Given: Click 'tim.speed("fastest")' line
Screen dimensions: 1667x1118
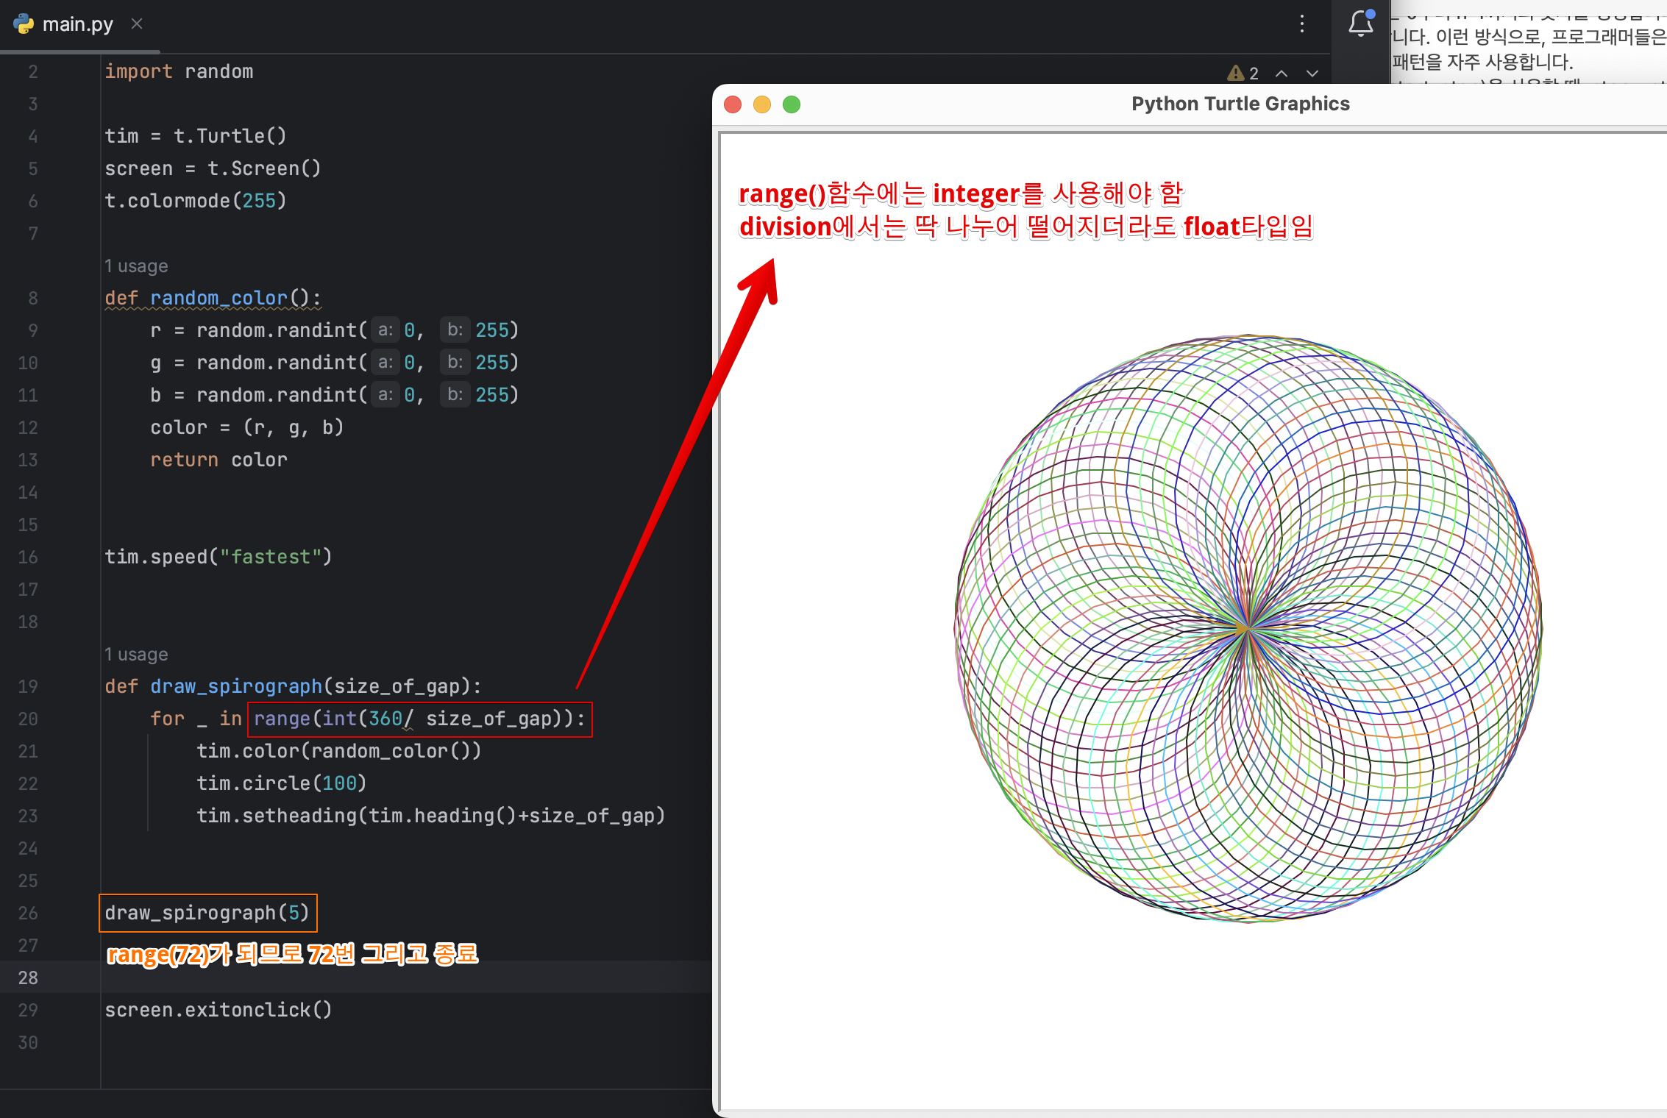Looking at the screenshot, I should click(x=218, y=557).
